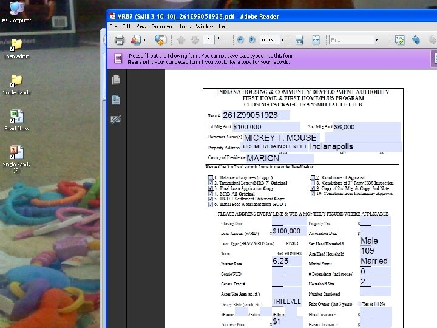Check box 1 Balance of any fees
Viewport: 437px width, 328px height.
click(x=211, y=177)
